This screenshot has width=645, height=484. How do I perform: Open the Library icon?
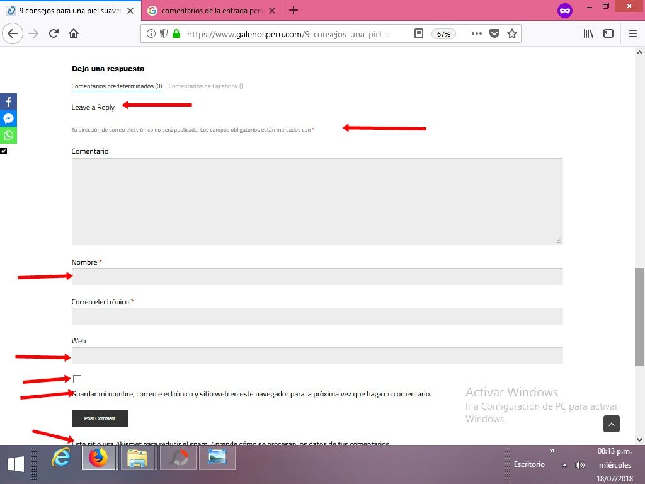coord(588,33)
